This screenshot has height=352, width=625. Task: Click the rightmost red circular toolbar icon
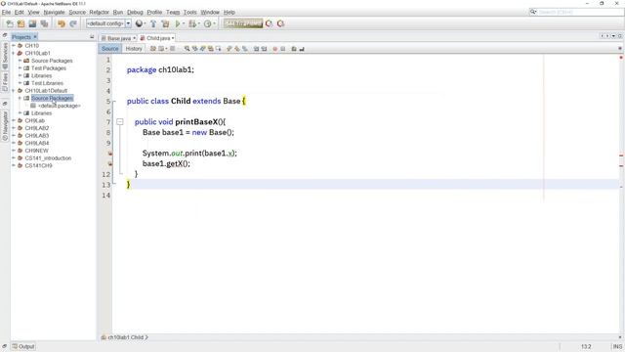280,23
